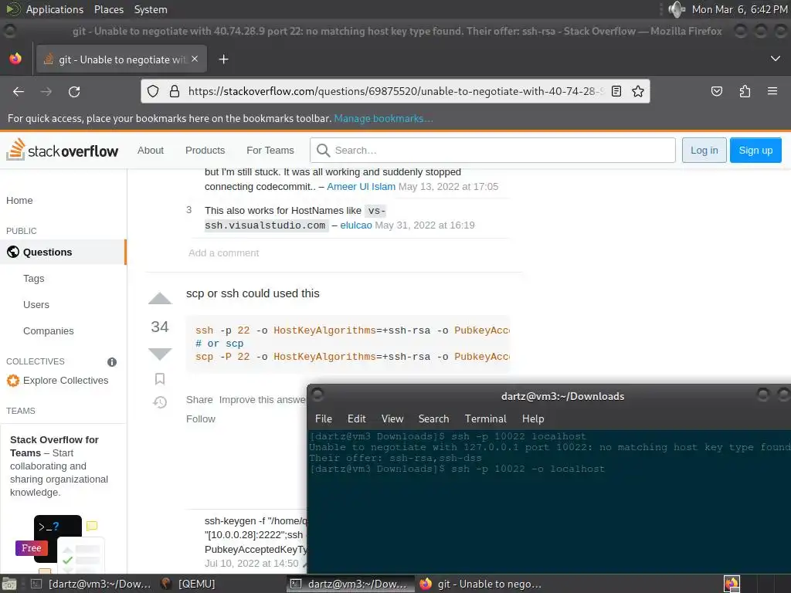Go back using Firefox back arrow

[19, 91]
